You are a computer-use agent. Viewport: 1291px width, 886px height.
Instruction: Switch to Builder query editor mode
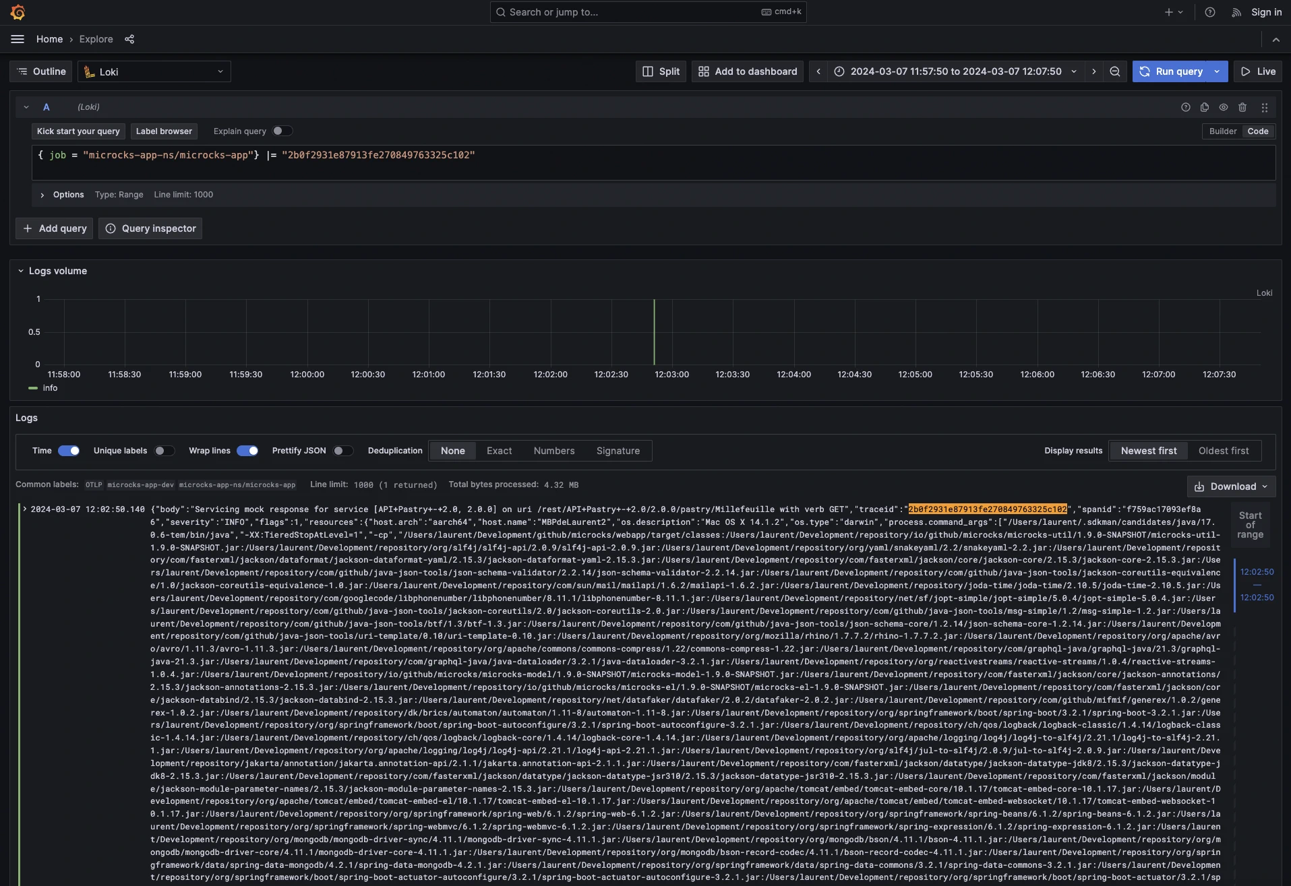(x=1222, y=131)
